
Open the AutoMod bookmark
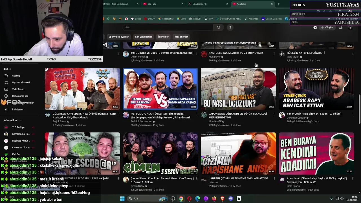(252, 19)
